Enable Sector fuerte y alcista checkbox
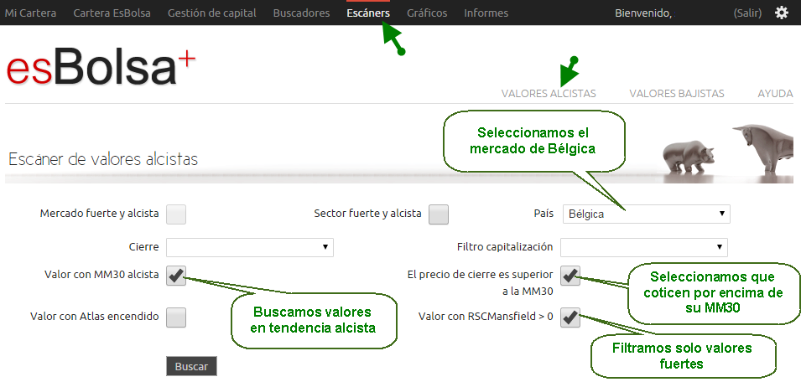 click(x=439, y=214)
